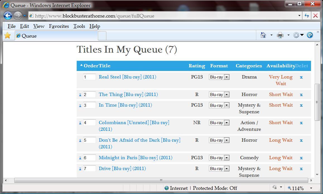This screenshot has height=194, width=323.
Task: Delete Drive from the queue
Action: (x=301, y=169)
